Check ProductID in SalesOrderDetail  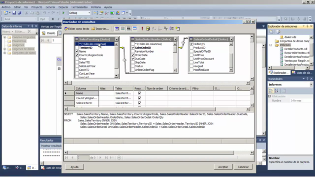(191, 48)
